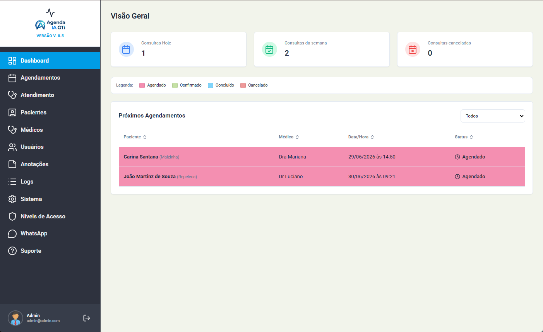Sort table by Médico column arrows

pos(297,137)
